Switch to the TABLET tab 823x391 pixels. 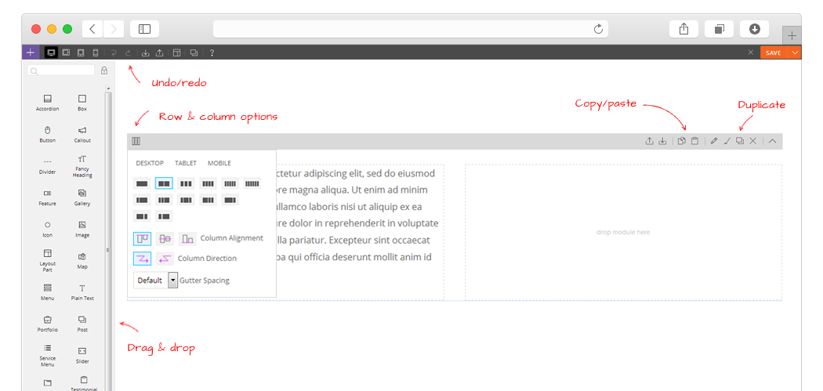click(185, 163)
